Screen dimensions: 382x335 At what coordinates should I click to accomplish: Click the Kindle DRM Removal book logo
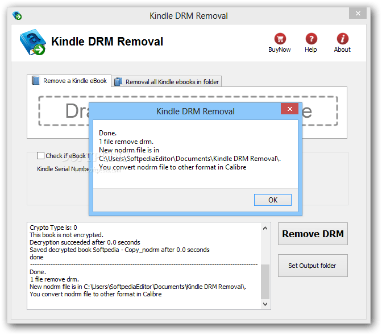coord(32,42)
